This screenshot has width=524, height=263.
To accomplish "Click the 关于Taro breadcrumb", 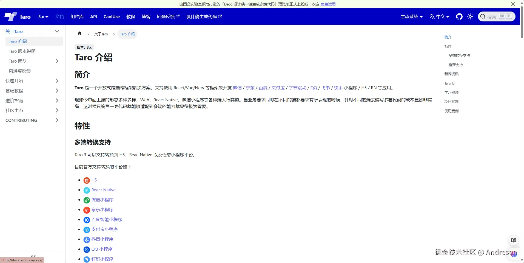I will (101, 34).
